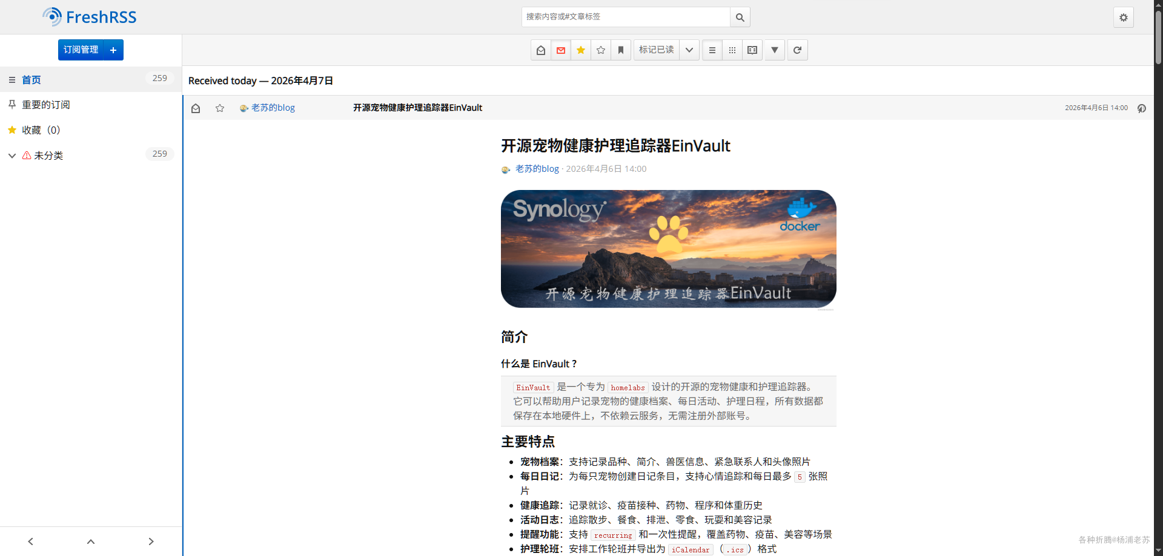The image size is (1163, 556).
Task: Go to the next article with the right arrow
Action: pyautogui.click(x=151, y=541)
